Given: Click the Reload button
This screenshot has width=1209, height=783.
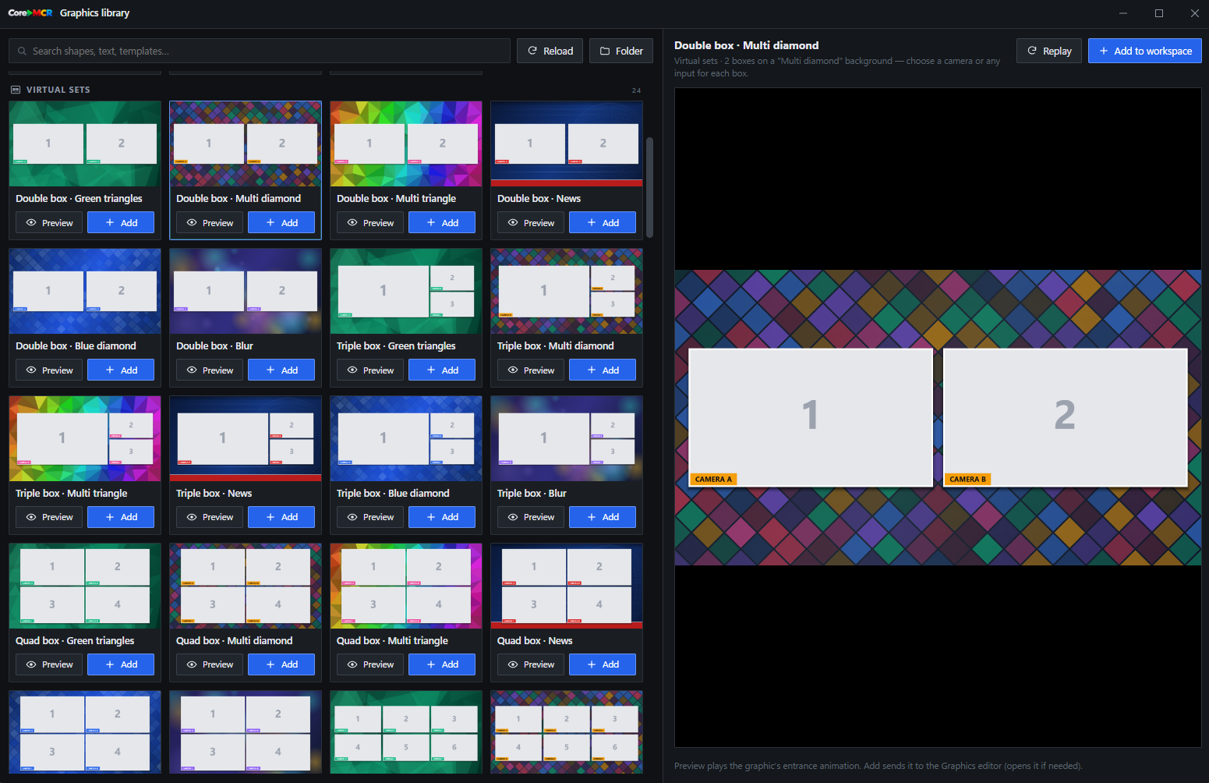Looking at the screenshot, I should (550, 51).
